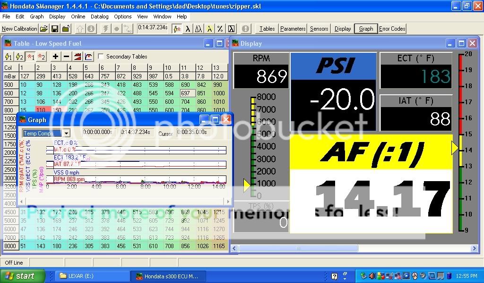The height and width of the screenshot is (283, 484).
Task: Click the yellow highlighted lambda icon
Action: point(209,29)
